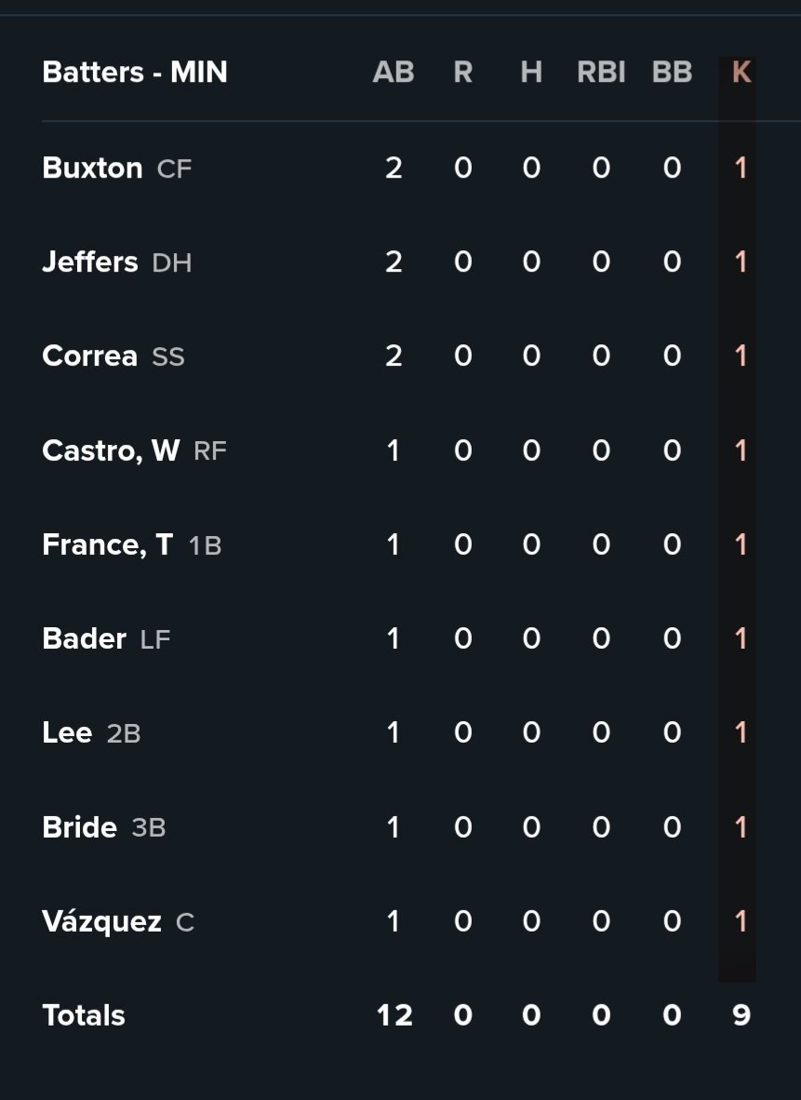Open Correa's player page

[89, 356]
